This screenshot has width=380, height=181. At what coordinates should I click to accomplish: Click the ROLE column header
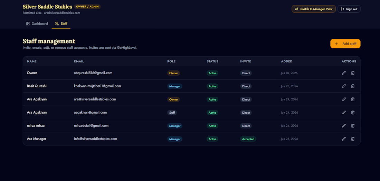(x=171, y=61)
